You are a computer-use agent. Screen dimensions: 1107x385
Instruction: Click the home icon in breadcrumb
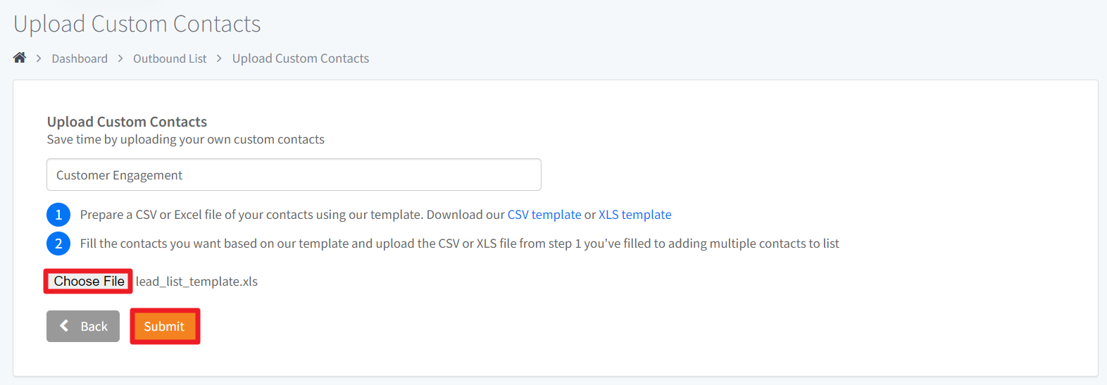point(20,58)
